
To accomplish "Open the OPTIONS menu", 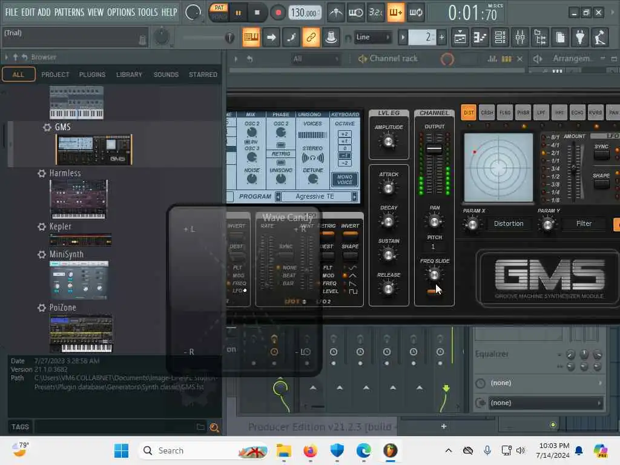I will click(x=121, y=12).
